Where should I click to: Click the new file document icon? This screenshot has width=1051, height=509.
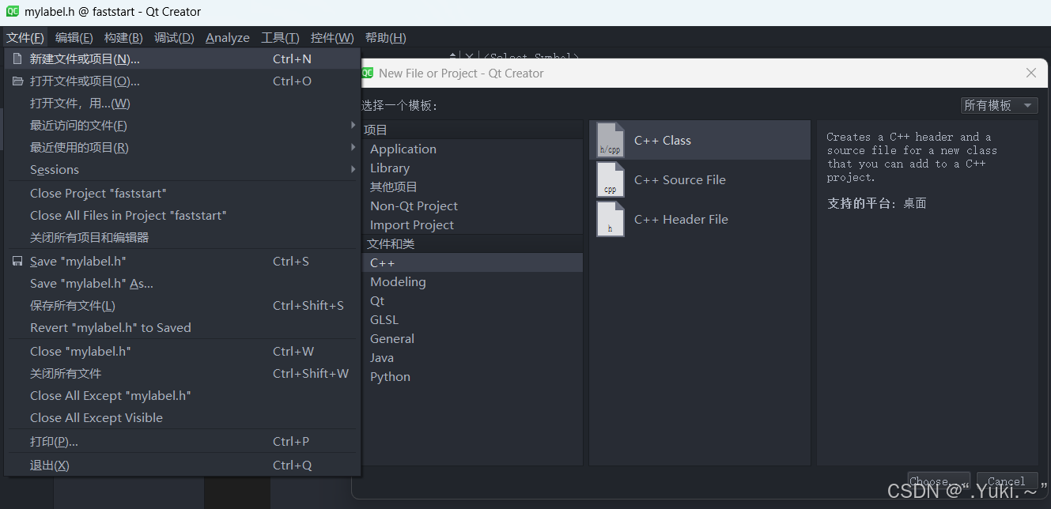[17, 58]
